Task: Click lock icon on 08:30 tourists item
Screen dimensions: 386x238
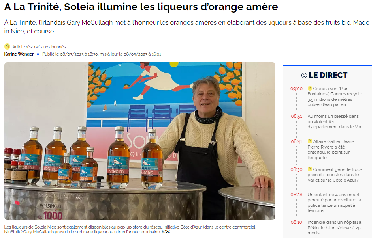Action: (310, 169)
